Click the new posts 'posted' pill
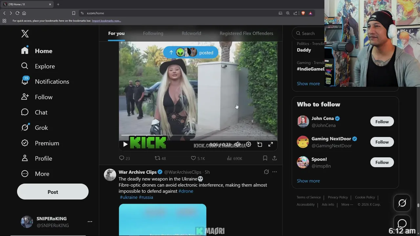This screenshot has width=420, height=236. pos(191,52)
